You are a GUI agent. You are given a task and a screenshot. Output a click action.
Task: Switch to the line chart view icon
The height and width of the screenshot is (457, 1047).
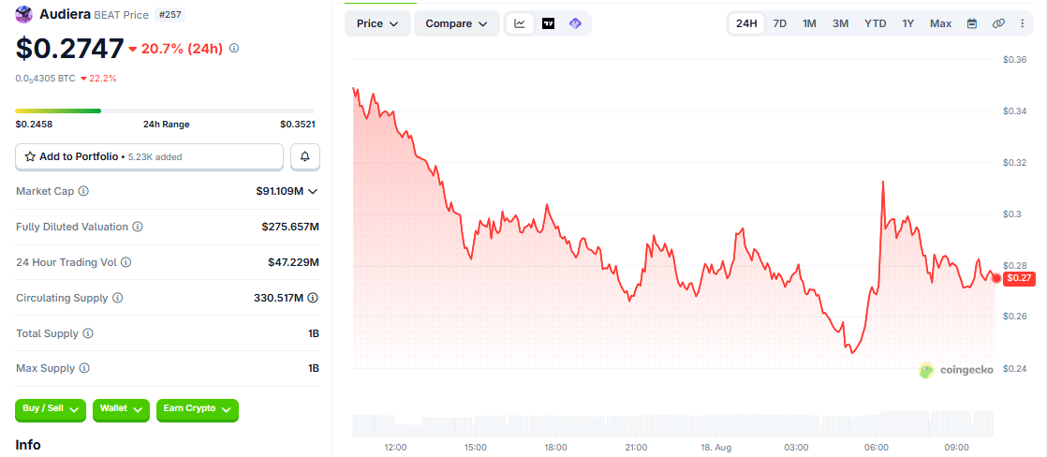click(x=520, y=23)
